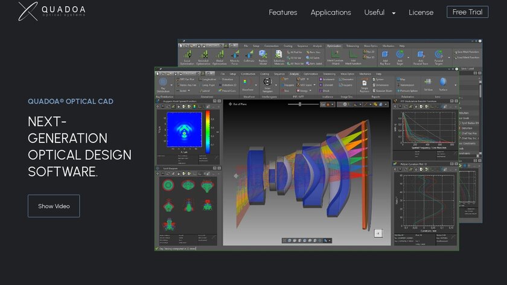Click the Wavefront icon

[x=247, y=85]
